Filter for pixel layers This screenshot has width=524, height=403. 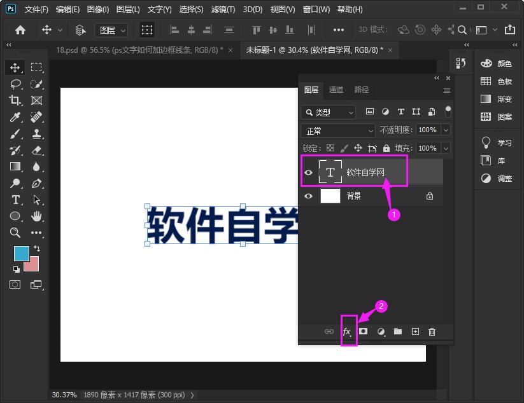370,111
